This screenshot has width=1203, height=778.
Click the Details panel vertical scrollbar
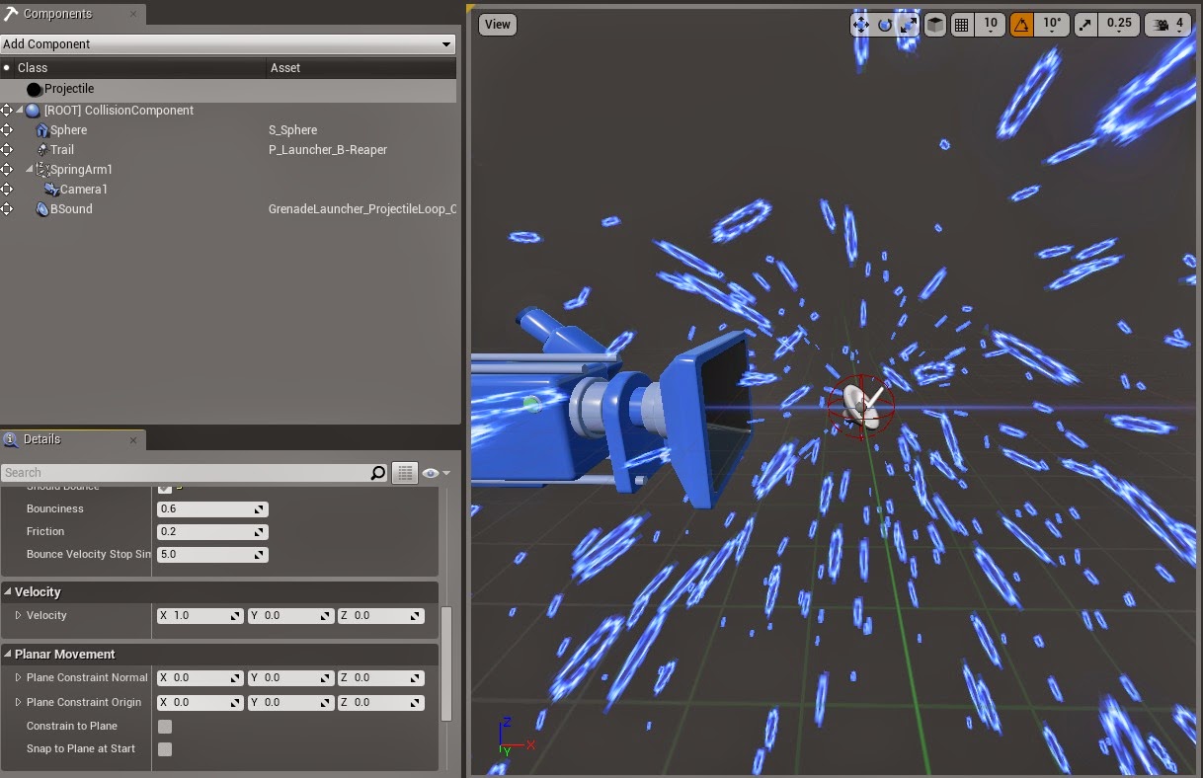(446, 663)
